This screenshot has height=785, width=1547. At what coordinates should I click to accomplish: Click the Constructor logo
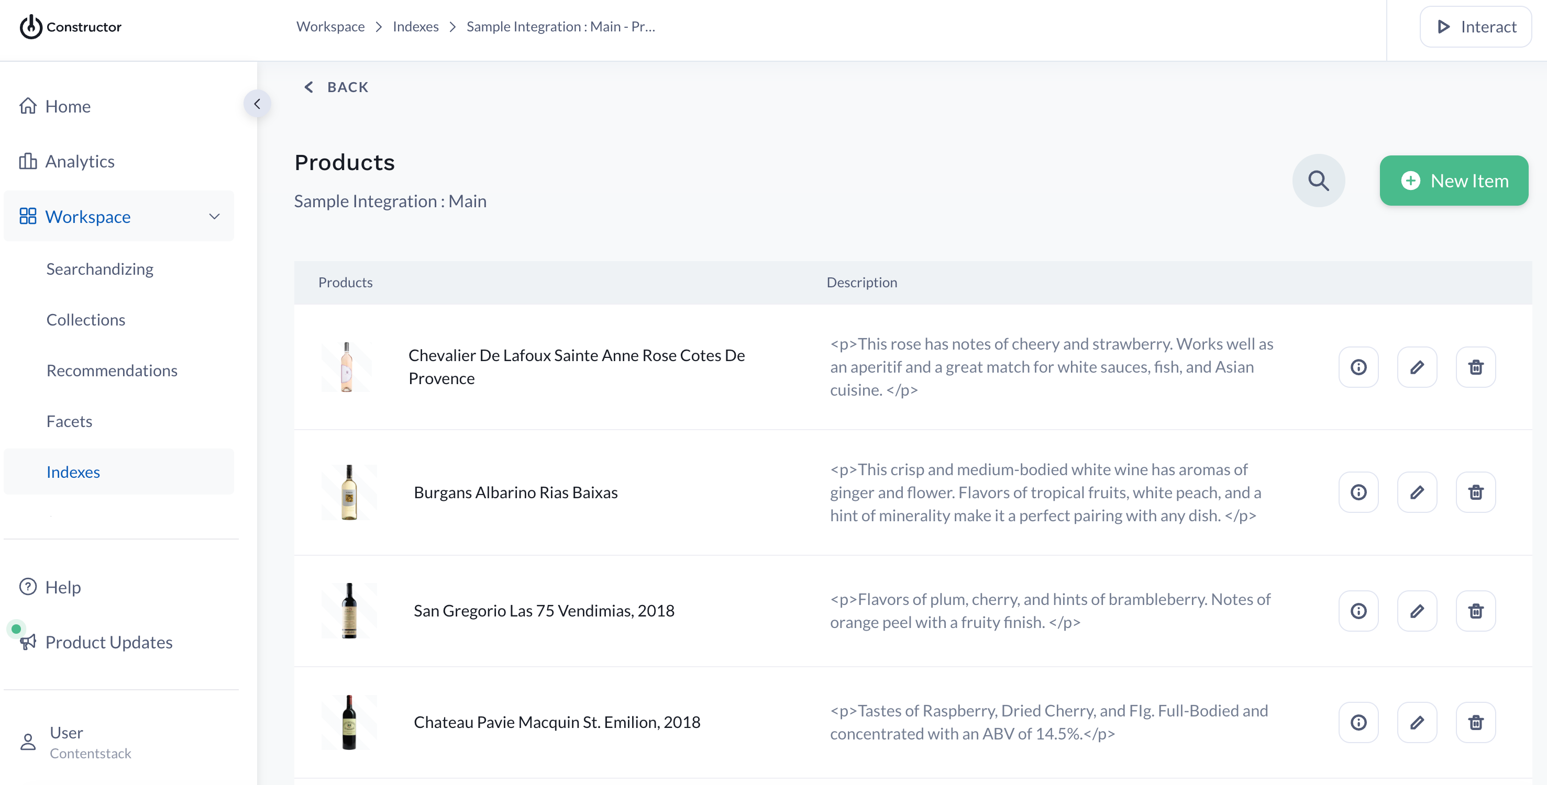coord(70,27)
